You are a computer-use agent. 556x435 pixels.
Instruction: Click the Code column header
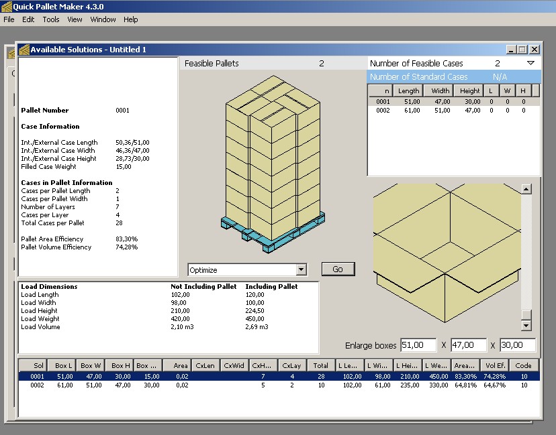click(x=524, y=365)
